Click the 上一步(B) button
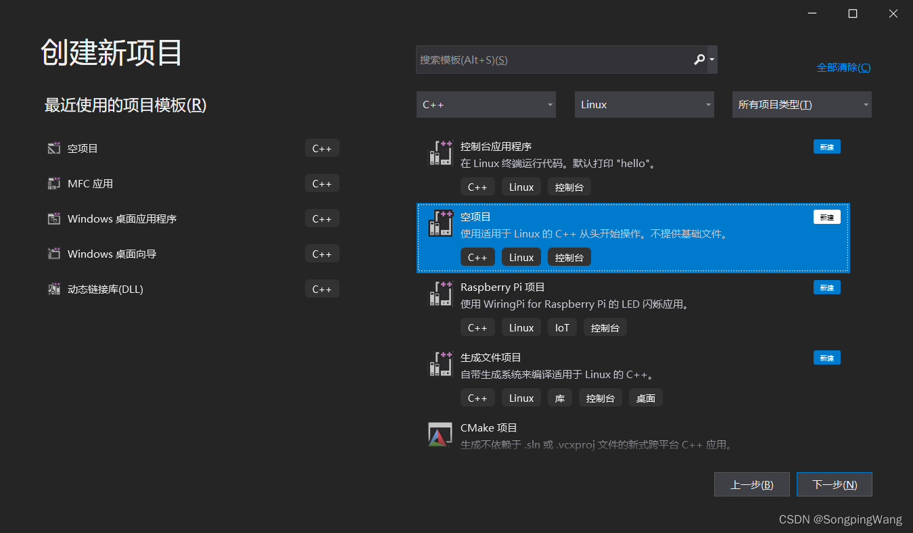 coord(751,484)
